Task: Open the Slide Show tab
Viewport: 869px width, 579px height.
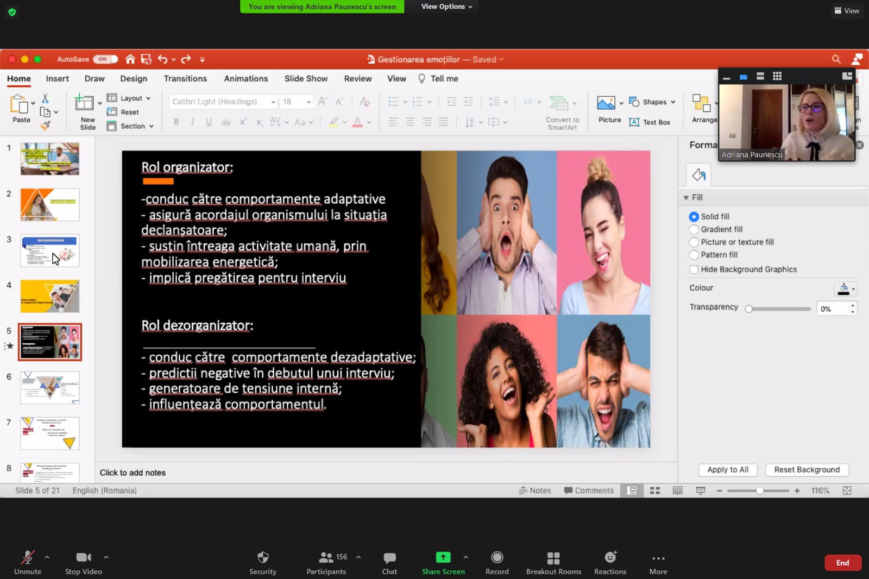Action: pos(306,79)
